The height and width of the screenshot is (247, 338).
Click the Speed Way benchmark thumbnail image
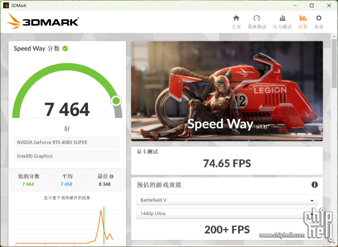pos(227,91)
